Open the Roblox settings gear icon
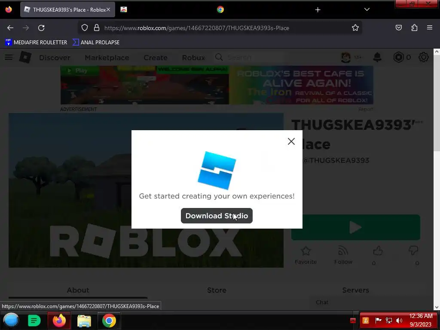Screen dimensions: 440x330 point(423,57)
